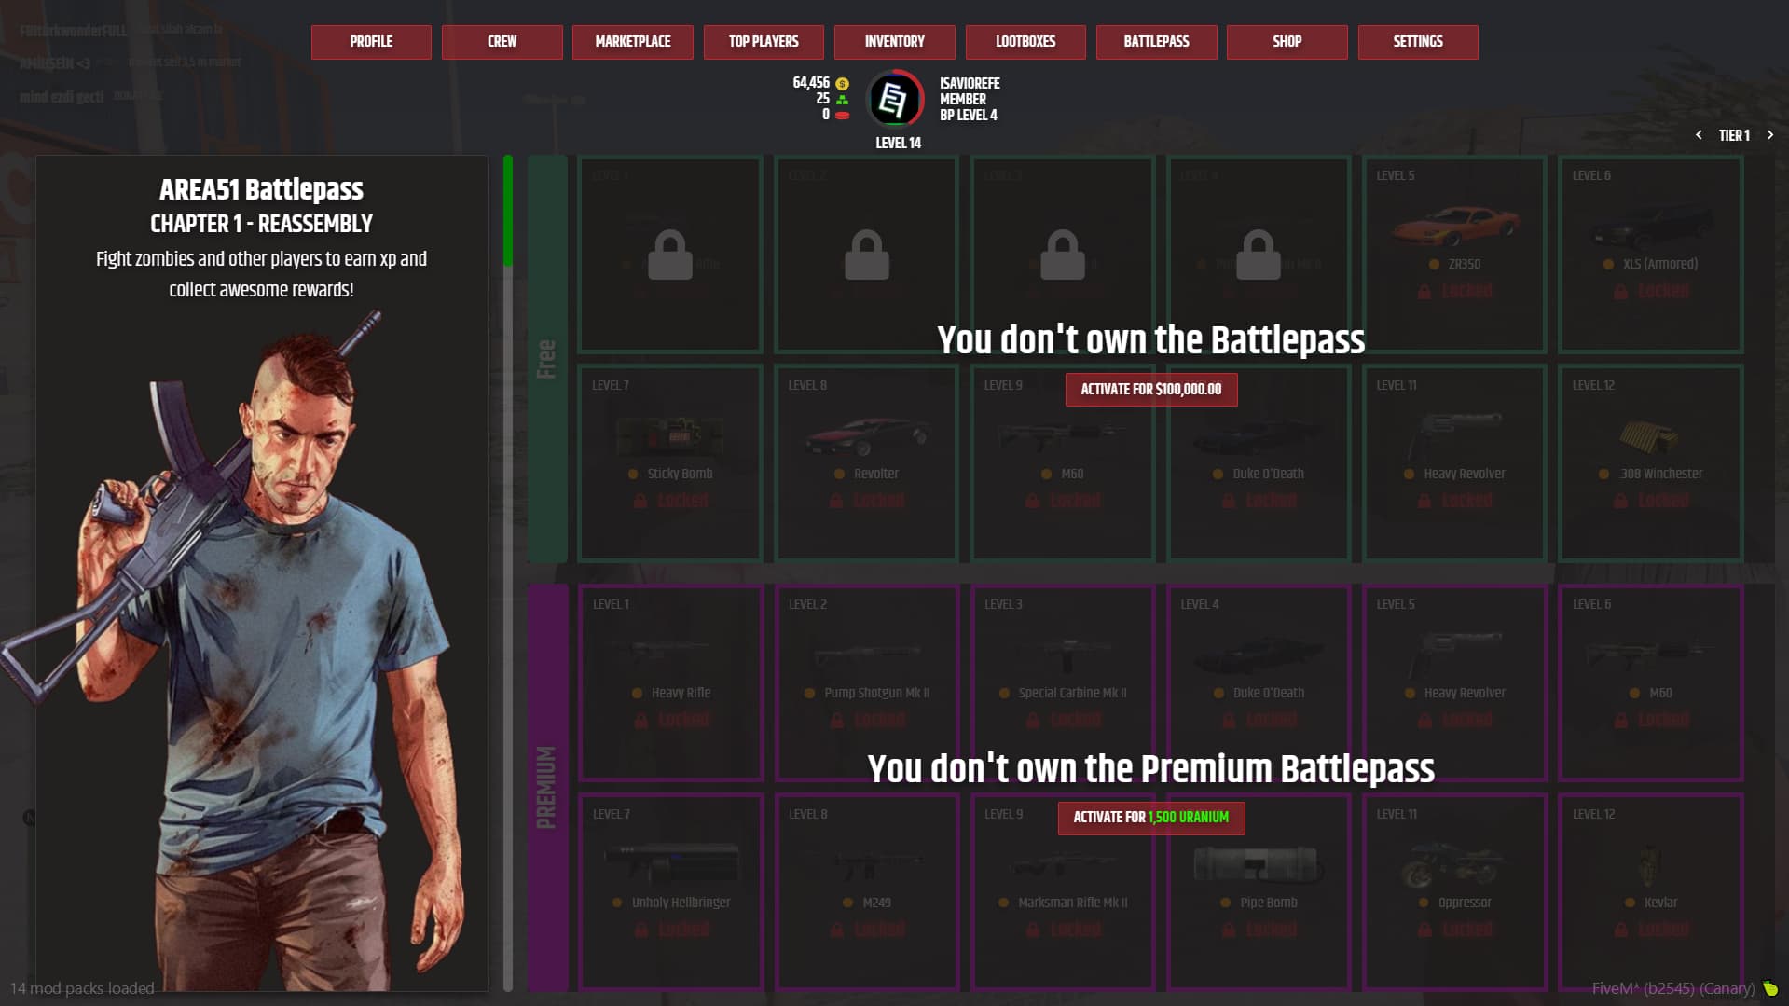Click the padlock icon on Level 1 free reward
Image resolution: width=1789 pixels, height=1006 pixels.
coord(670,255)
